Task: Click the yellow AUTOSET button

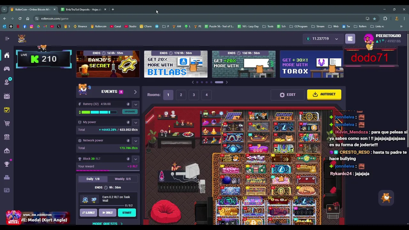Action: (x=324, y=95)
